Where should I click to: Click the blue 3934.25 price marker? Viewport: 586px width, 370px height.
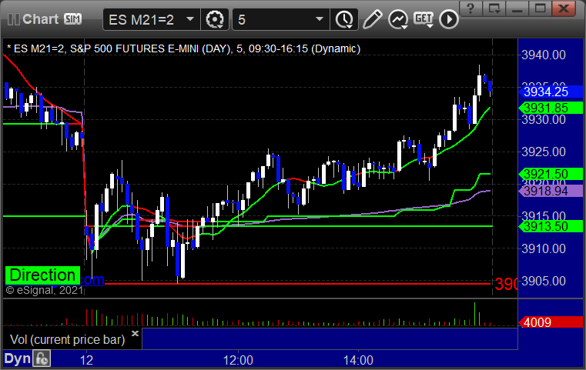551,92
